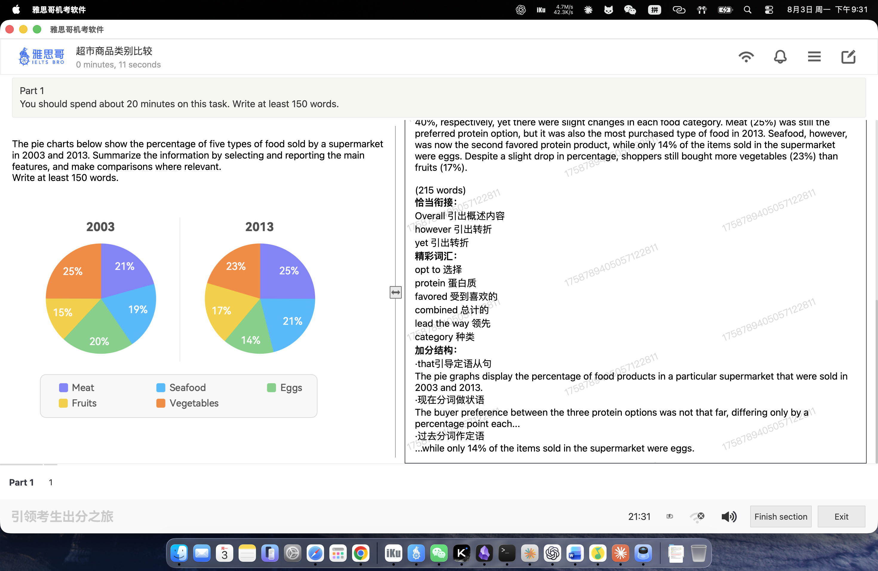Click the Vegetables legend swatch
Viewport: 878px width, 571px height.
(x=161, y=403)
